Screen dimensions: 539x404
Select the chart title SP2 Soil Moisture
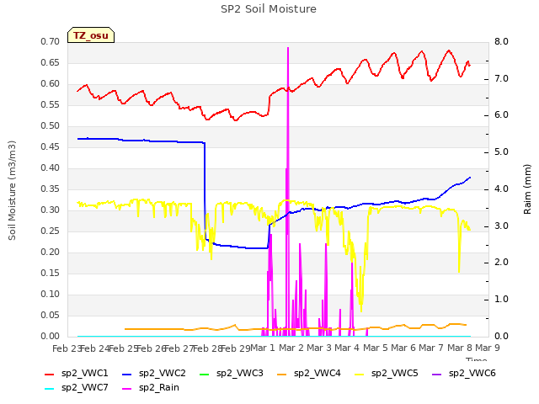point(269,9)
